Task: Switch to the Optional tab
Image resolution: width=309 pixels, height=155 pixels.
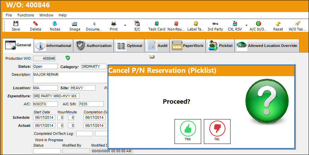Action: click(x=129, y=46)
